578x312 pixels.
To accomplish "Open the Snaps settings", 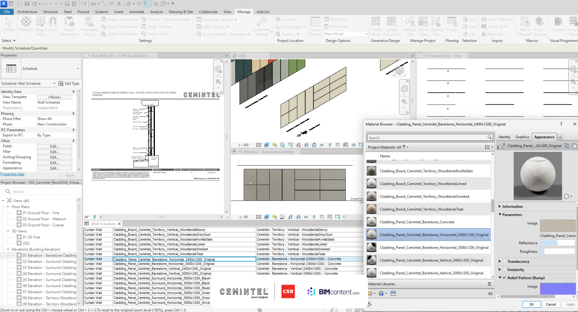I will 53,24.
